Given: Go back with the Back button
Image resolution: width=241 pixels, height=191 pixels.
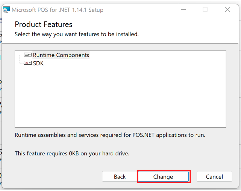Looking at the screenshot, I should (x=120, y=176).
